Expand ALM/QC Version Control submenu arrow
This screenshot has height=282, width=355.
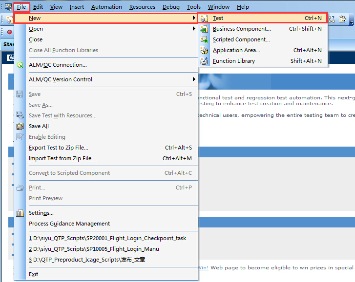(194, 79)
